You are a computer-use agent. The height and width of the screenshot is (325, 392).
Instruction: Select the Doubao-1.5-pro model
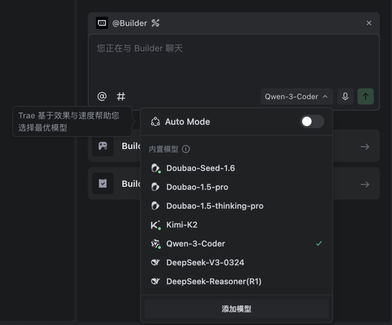click(x=237, y=187)
